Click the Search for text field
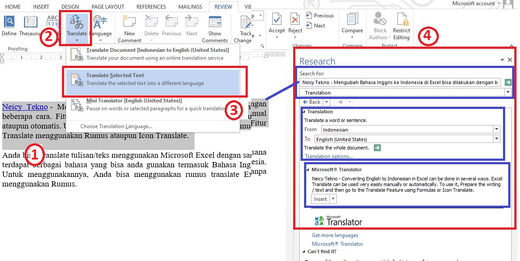The width and height of the screenshot is (520, 261). [x=400, y=82]
